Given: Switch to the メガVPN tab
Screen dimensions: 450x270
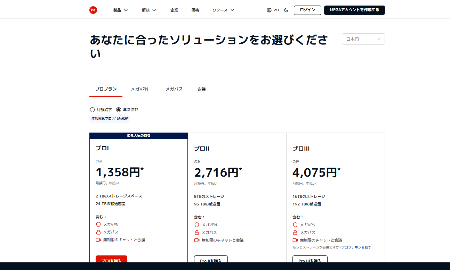Looking at the screenshot, I should (139, 89).
